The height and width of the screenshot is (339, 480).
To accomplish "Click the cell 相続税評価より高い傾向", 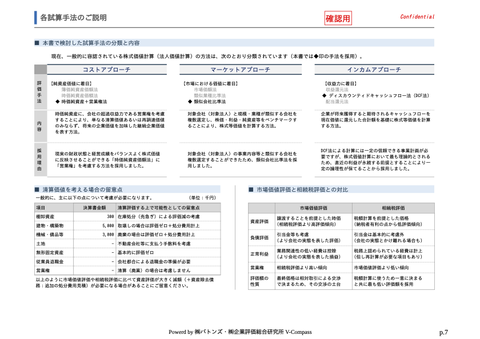I will pos(302,268).
